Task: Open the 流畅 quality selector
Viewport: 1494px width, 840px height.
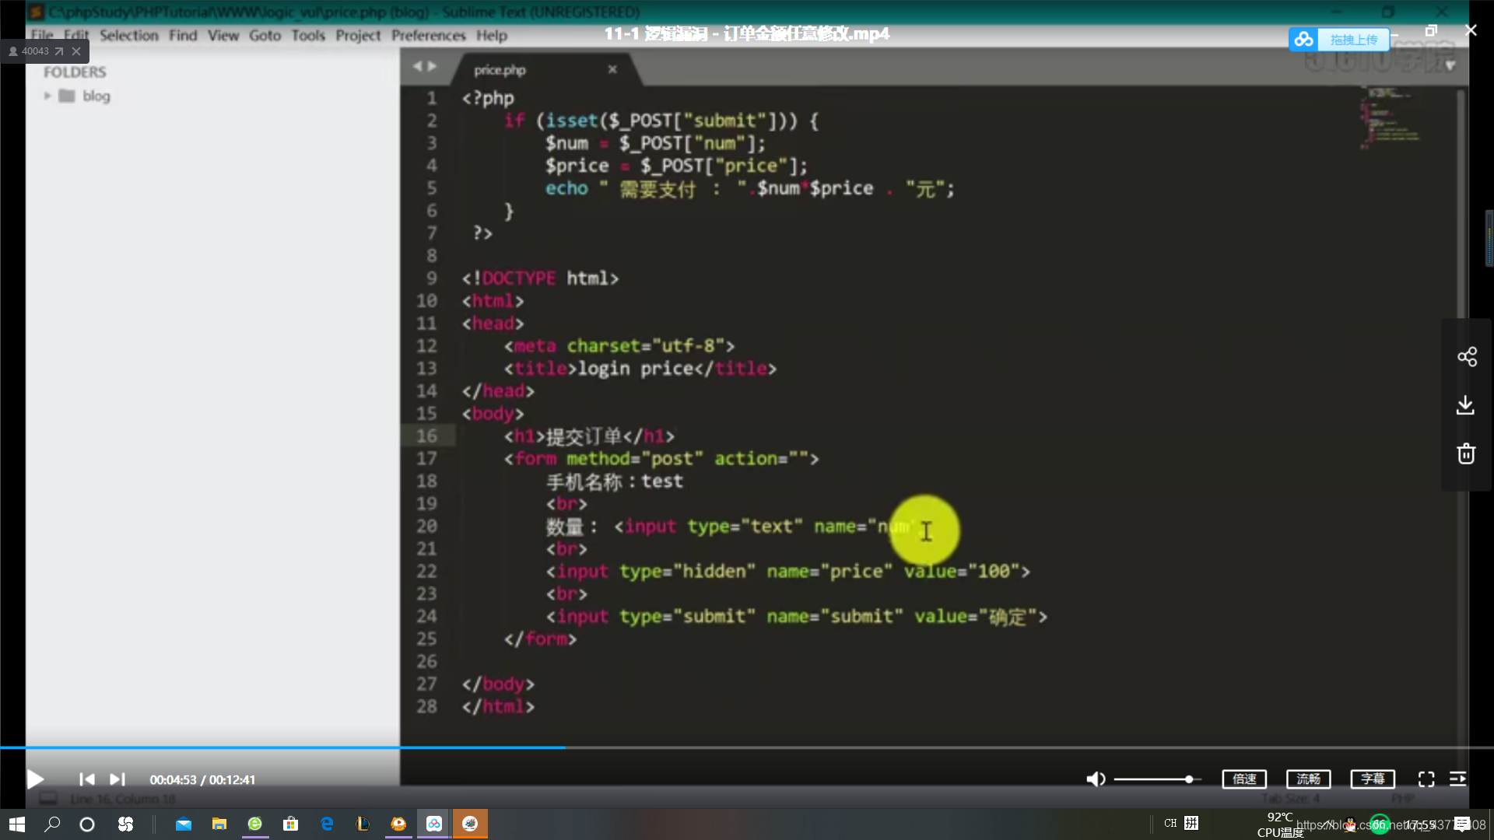Action: pos(1308,779)
